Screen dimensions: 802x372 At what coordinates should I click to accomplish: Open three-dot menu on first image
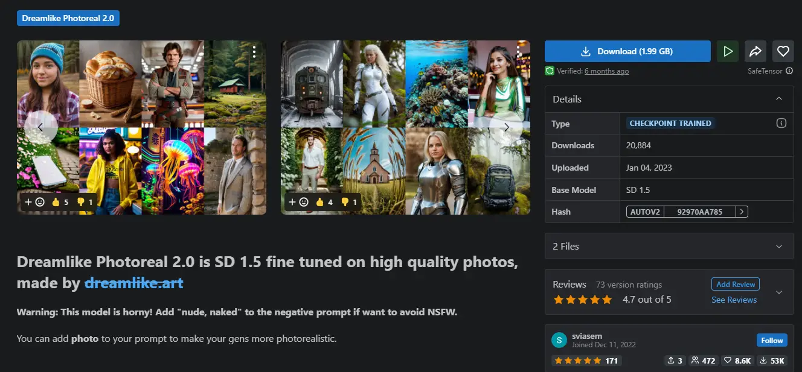[x=254, y=52]
